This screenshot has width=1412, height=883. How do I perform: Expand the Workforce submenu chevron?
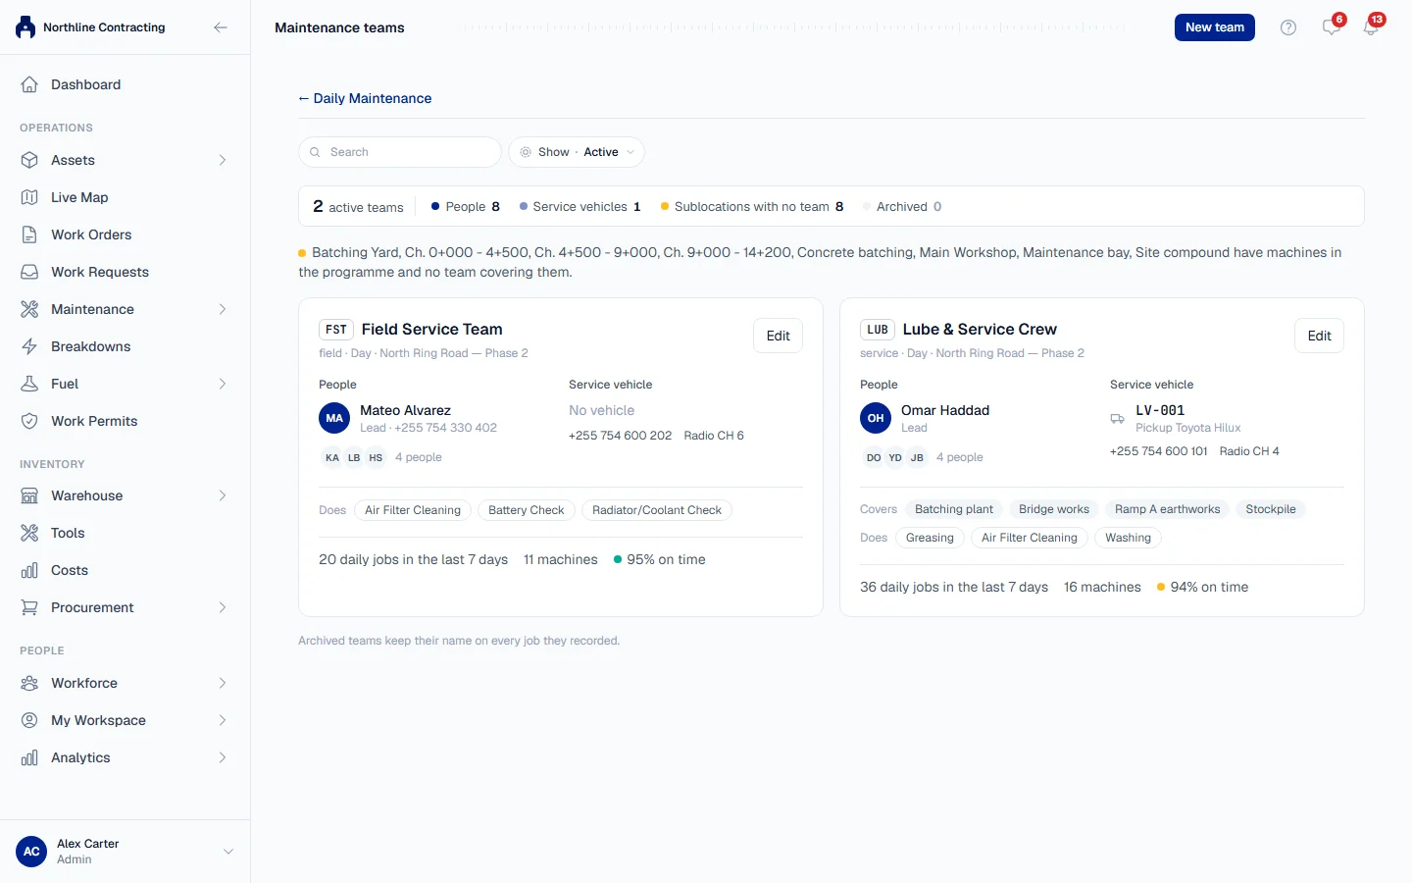click(223, 683)
